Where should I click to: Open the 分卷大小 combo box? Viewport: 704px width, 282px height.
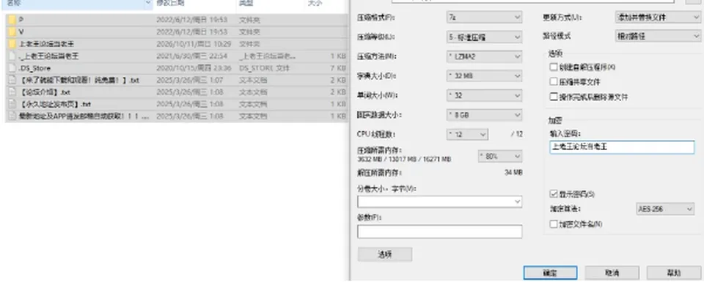point(439,201)
